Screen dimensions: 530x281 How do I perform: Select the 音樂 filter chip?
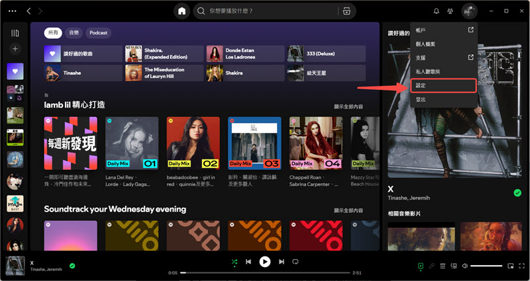pos(74,32)
